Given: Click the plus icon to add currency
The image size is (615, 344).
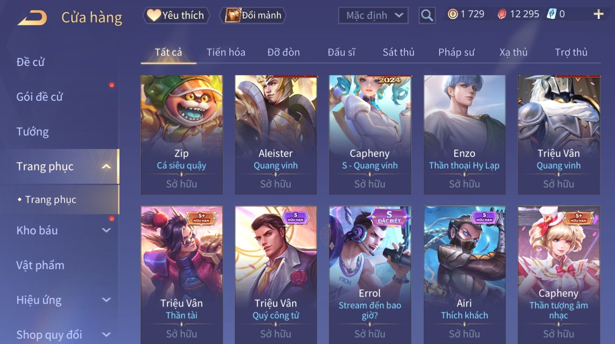Looking at the screenshot, I should (x=599, y=14).
